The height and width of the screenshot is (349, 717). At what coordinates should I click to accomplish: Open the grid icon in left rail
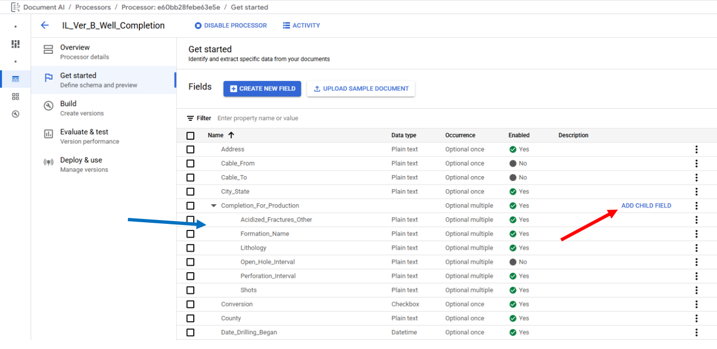click(15, 97)
